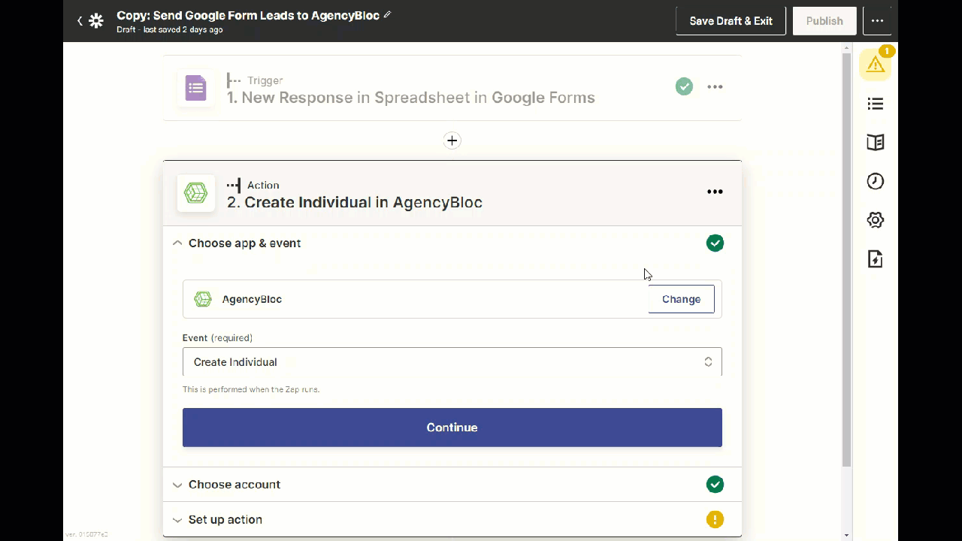The width and height of the screenshot is (962, 541).
Task: Click the Choose account green checkmark
Action: (715, 485)
